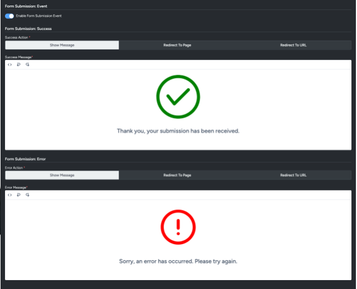
Task: Select the green checkmark success icon
Action: tap(178, 97)
